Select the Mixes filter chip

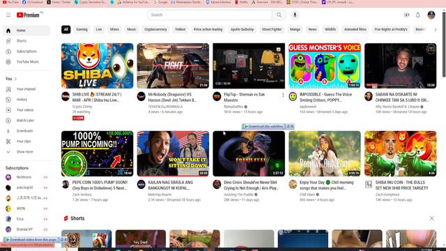point(114,29)
